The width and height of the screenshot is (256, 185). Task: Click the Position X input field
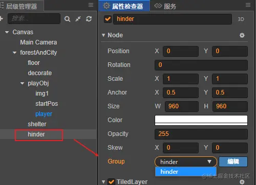[x=181, y=51]
